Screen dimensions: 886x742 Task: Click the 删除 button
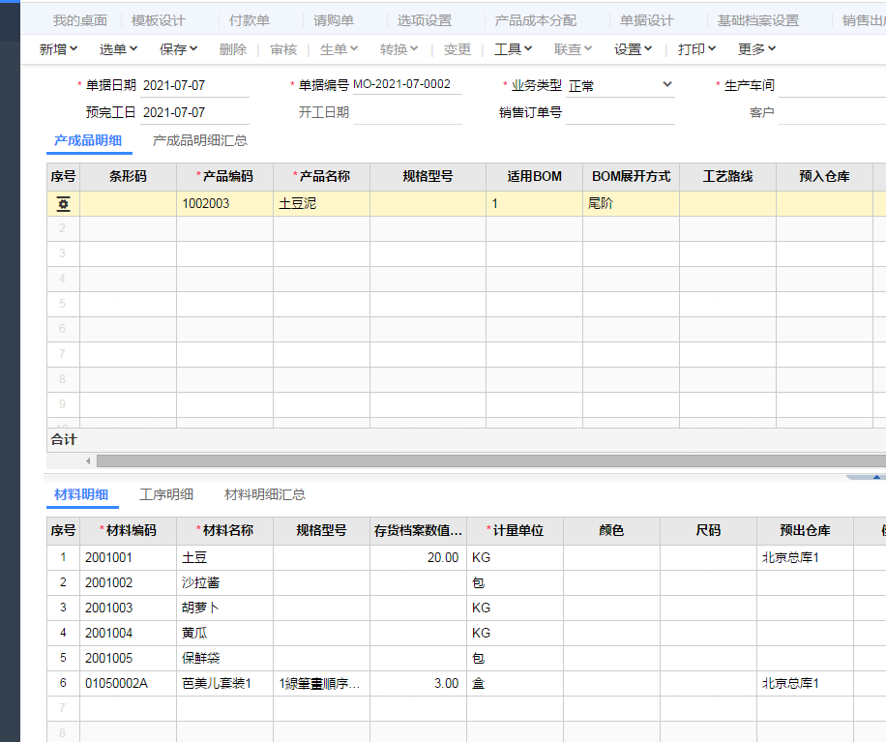click(233, 49)
